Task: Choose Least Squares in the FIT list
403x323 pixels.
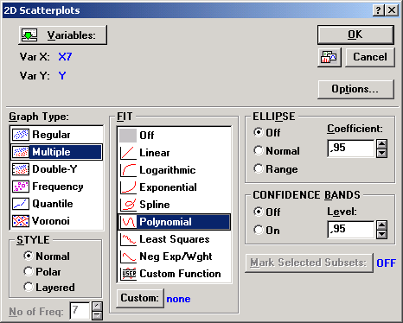Action: [175, 239]
